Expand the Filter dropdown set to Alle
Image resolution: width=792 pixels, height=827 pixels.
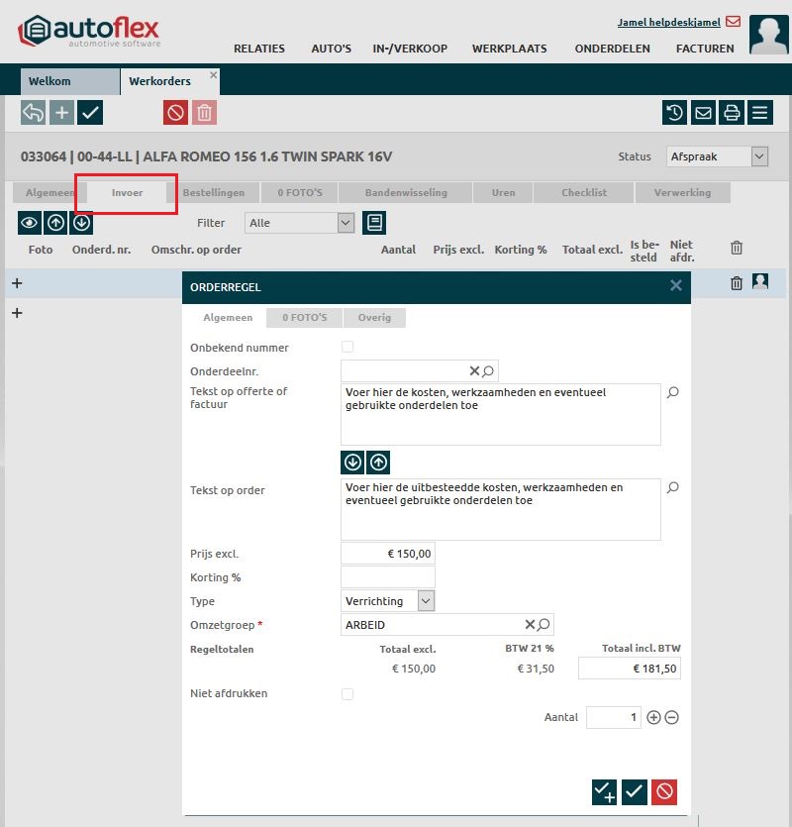(x=299, y=223)
